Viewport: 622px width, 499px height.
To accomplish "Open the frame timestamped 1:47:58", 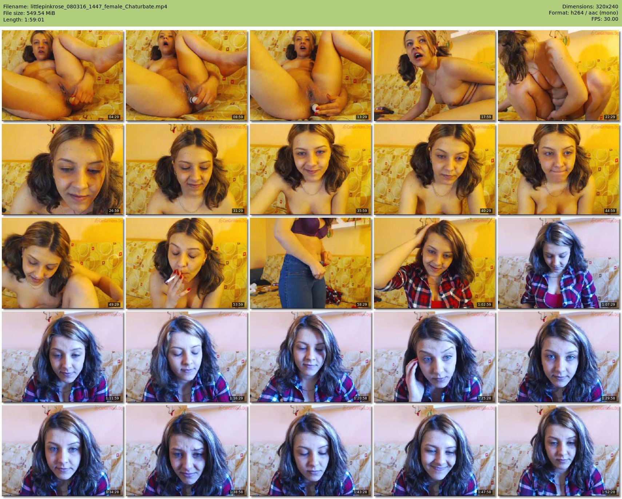I will click(x=434, y=450).
